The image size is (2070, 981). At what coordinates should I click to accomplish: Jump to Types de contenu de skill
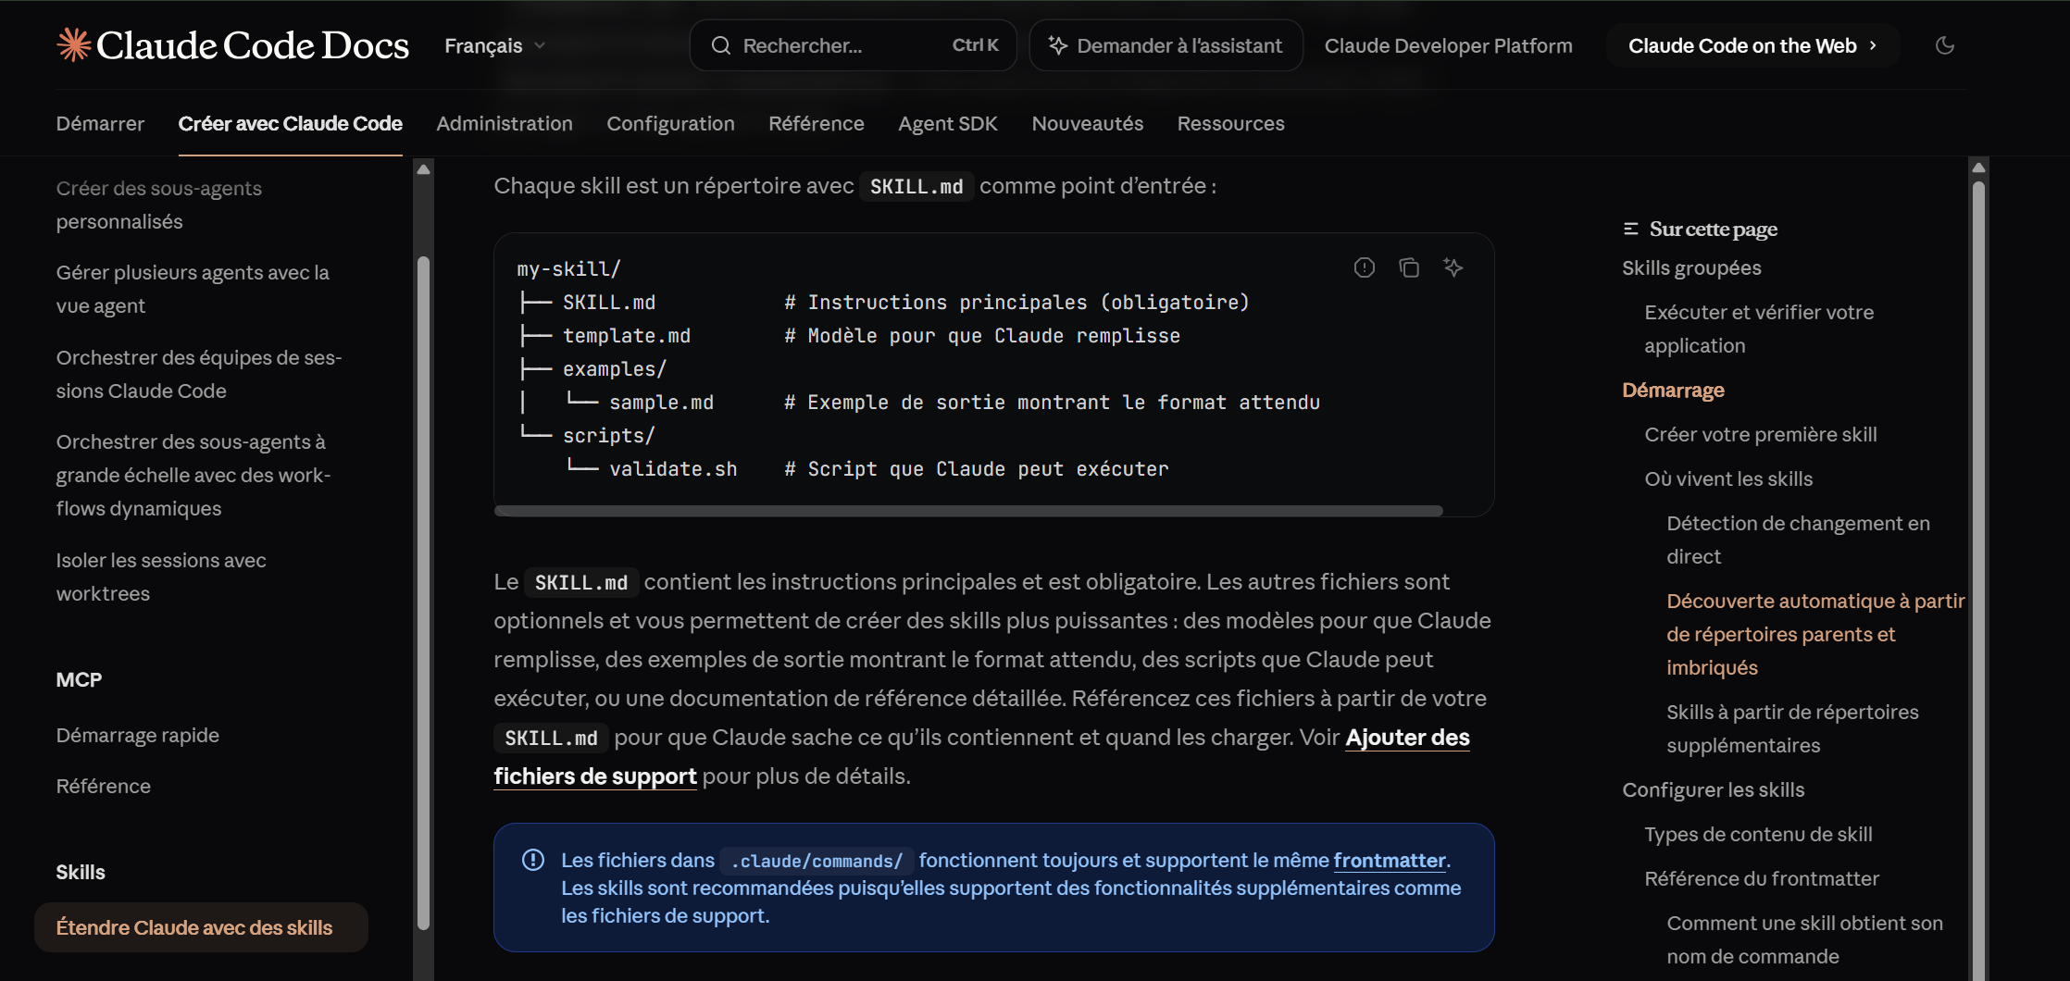[x=1759, y=834]
